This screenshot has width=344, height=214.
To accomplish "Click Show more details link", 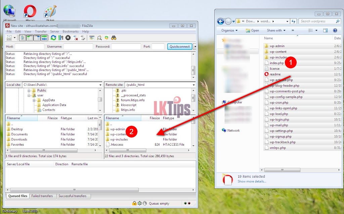I will pyautogui.click(x=252, y=181).
